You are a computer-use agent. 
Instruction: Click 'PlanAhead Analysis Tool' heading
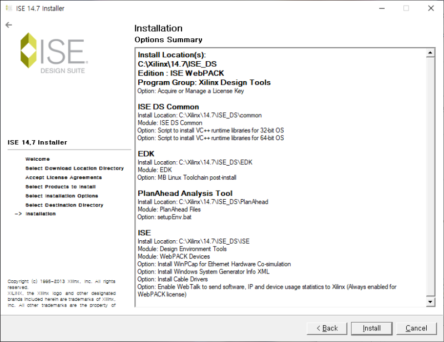[185, 194]
